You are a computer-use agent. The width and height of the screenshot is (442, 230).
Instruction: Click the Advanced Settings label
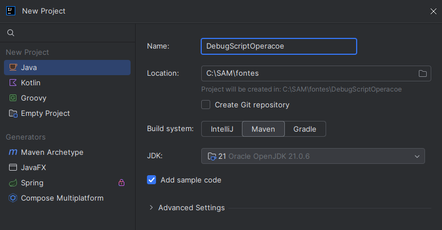[192, 208]
